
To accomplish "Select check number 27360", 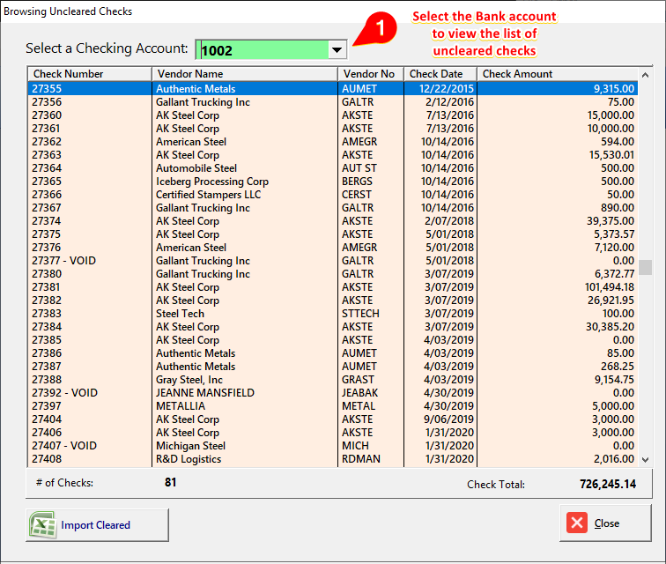I will pos(47,115).
